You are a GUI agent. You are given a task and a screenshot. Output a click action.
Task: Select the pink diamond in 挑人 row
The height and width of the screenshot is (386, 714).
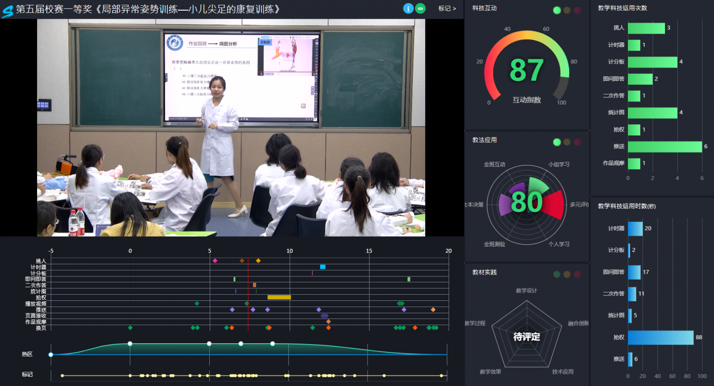[x=215, y=261]
